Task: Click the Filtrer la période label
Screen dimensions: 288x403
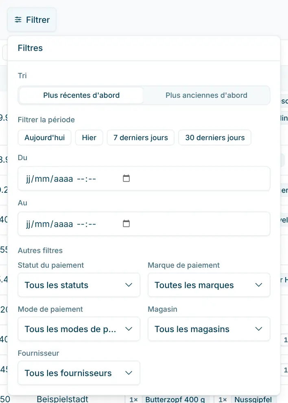Action: click(x=46, y=120)
